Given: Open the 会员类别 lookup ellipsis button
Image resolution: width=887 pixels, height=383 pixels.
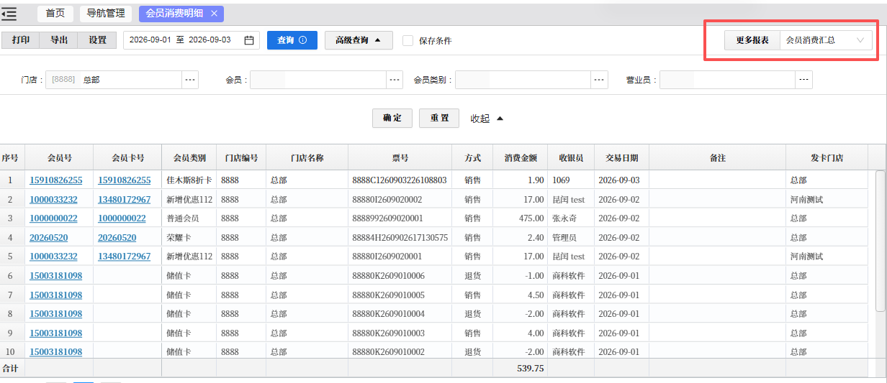Looking at the screenshot, I should pyautogui.click(x=599, y=80).
